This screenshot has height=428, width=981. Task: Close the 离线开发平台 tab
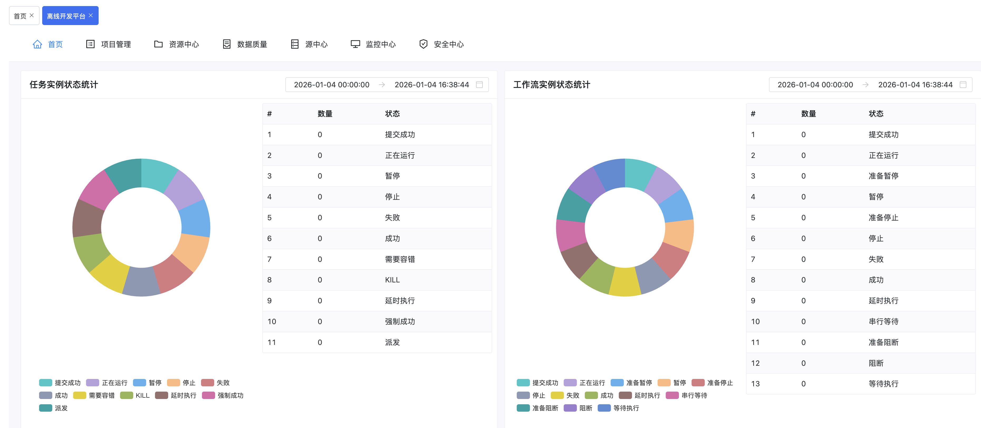pyautogui.click(x=91, y=15)
